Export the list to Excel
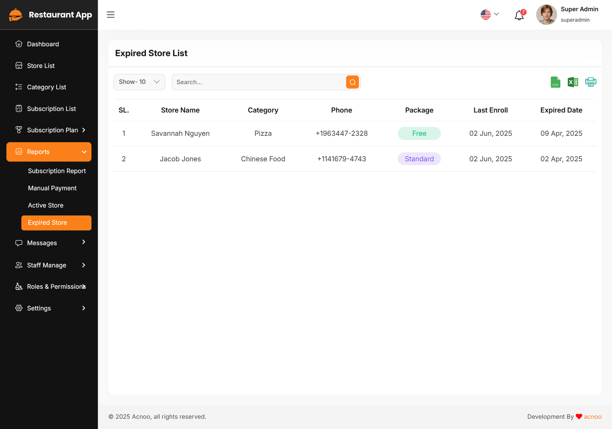This screenshot has height=429, width=612. [573, 82]
